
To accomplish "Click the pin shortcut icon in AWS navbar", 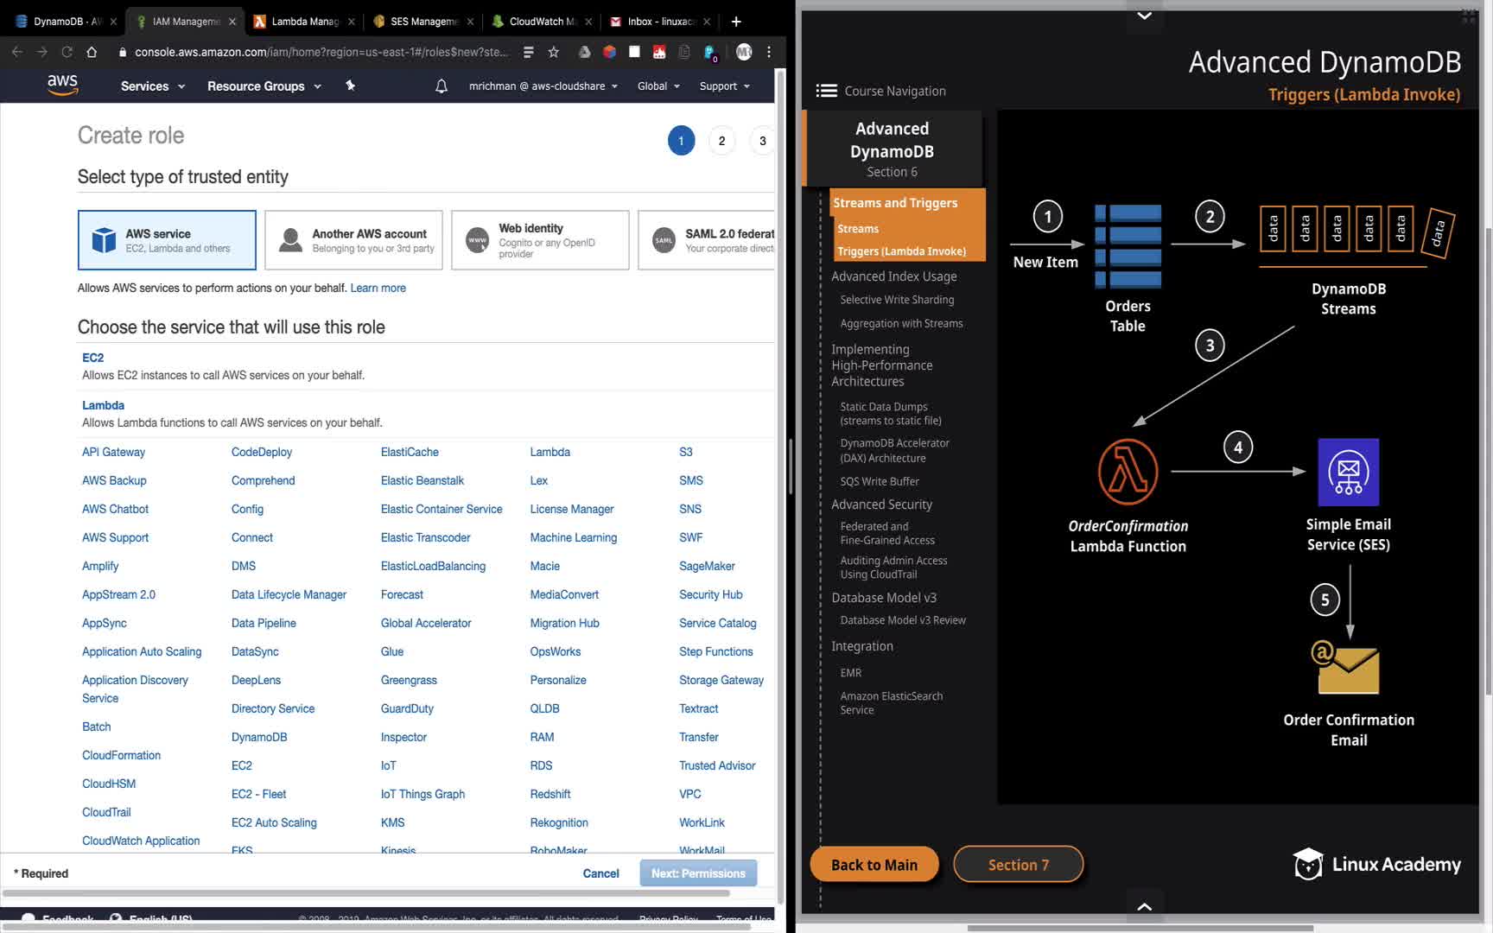I will (x=350, y=86).
